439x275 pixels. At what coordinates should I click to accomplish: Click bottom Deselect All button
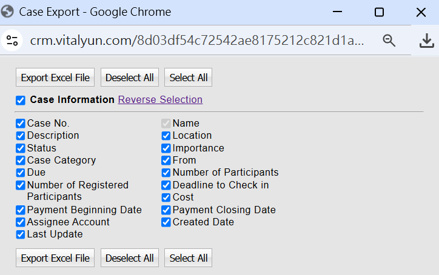[130, 258]
